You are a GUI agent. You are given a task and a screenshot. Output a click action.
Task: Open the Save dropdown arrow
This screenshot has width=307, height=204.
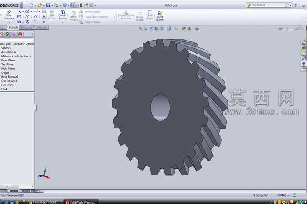52,5
